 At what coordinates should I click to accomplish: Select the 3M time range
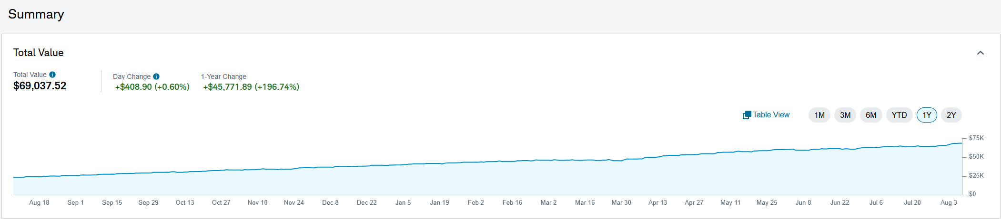845,115
